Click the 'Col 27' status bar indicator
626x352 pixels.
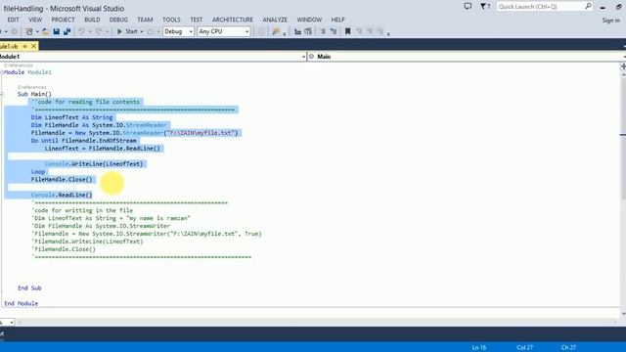pyautogui.click(x=524, y=348)
